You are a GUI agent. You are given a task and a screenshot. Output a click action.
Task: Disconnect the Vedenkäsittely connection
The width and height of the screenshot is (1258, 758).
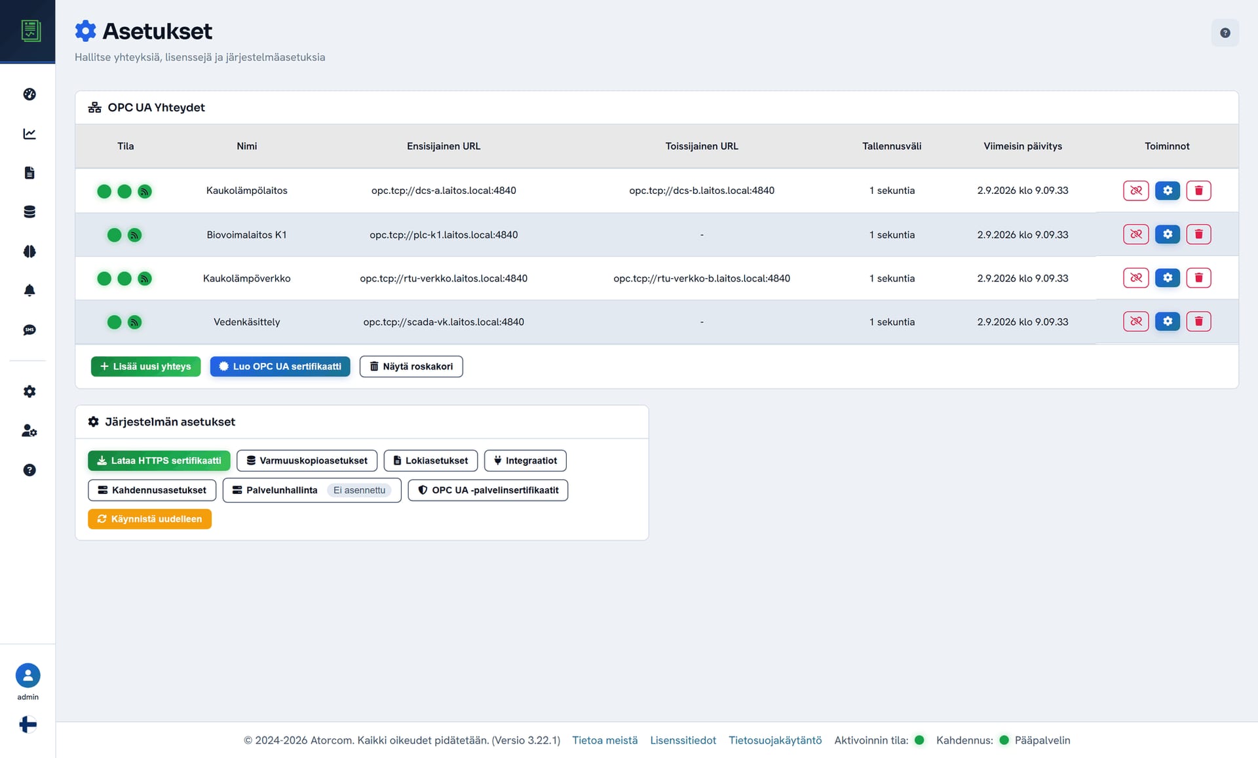1136,322
